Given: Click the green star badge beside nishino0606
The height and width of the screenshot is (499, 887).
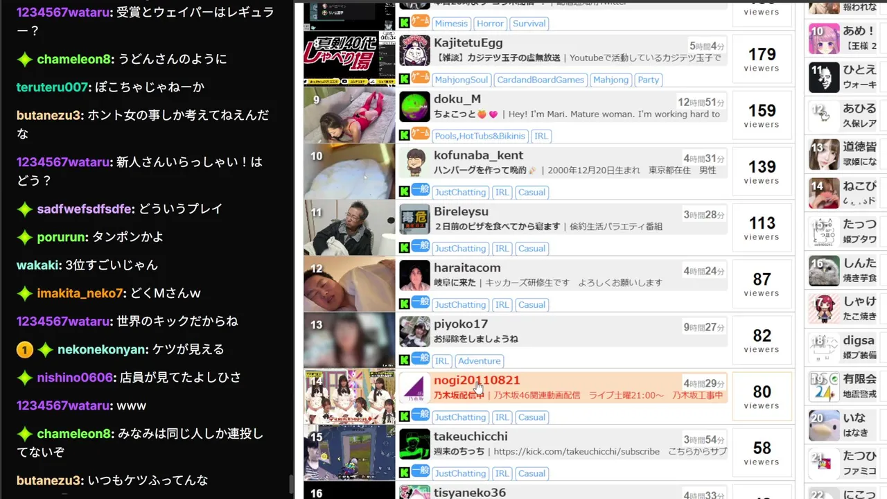Looking at the screenshot, I should pyautogui.click(x=25, y=378).
